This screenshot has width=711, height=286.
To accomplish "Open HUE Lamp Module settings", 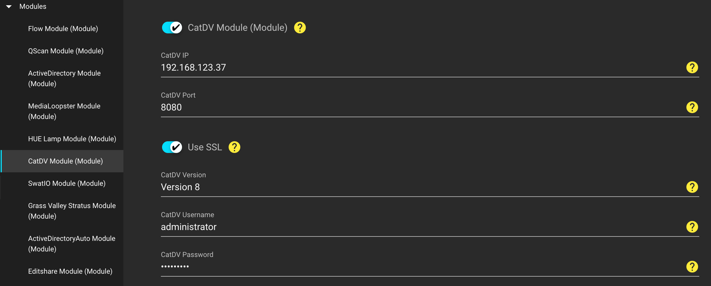I will coord(72,139).
